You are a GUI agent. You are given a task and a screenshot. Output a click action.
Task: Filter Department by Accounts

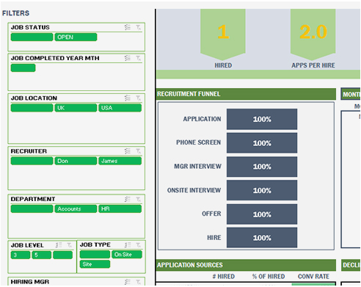point(76,209)
